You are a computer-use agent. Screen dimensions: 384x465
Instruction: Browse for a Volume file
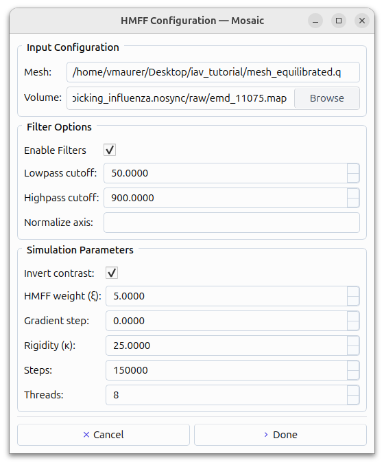327,98
